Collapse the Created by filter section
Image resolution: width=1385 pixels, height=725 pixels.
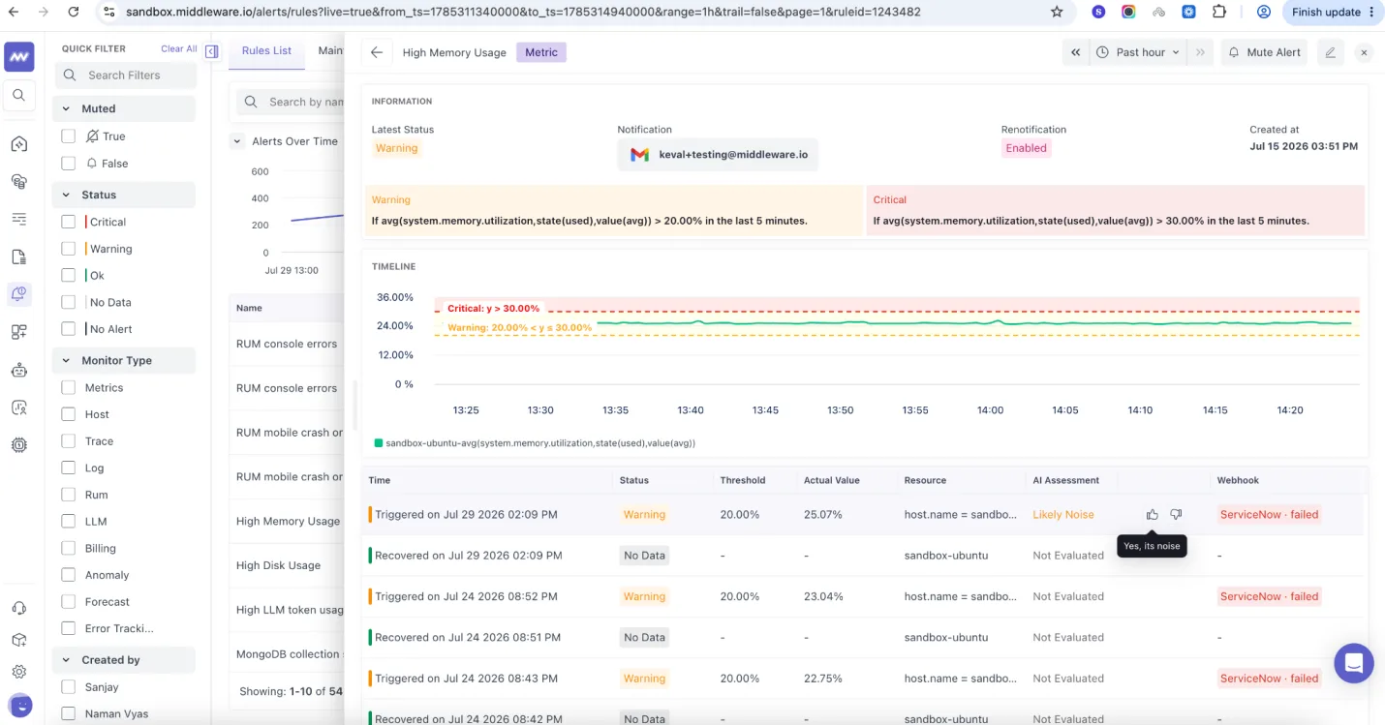(x=66, y=660)
